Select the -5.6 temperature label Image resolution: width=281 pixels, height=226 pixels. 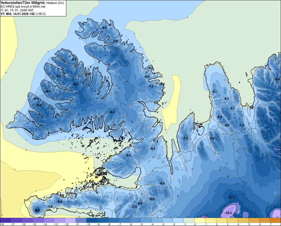click(153, 149)
